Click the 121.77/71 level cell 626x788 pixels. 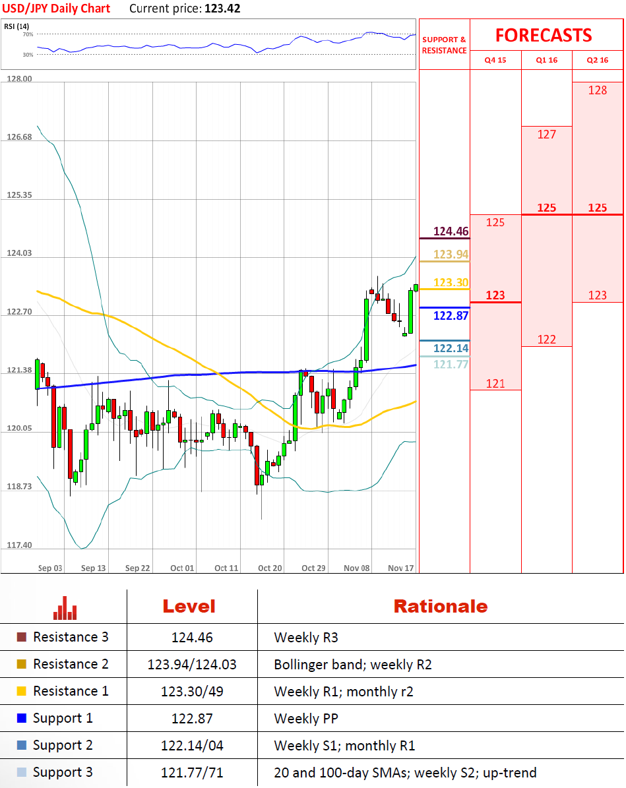click(192, 773)
